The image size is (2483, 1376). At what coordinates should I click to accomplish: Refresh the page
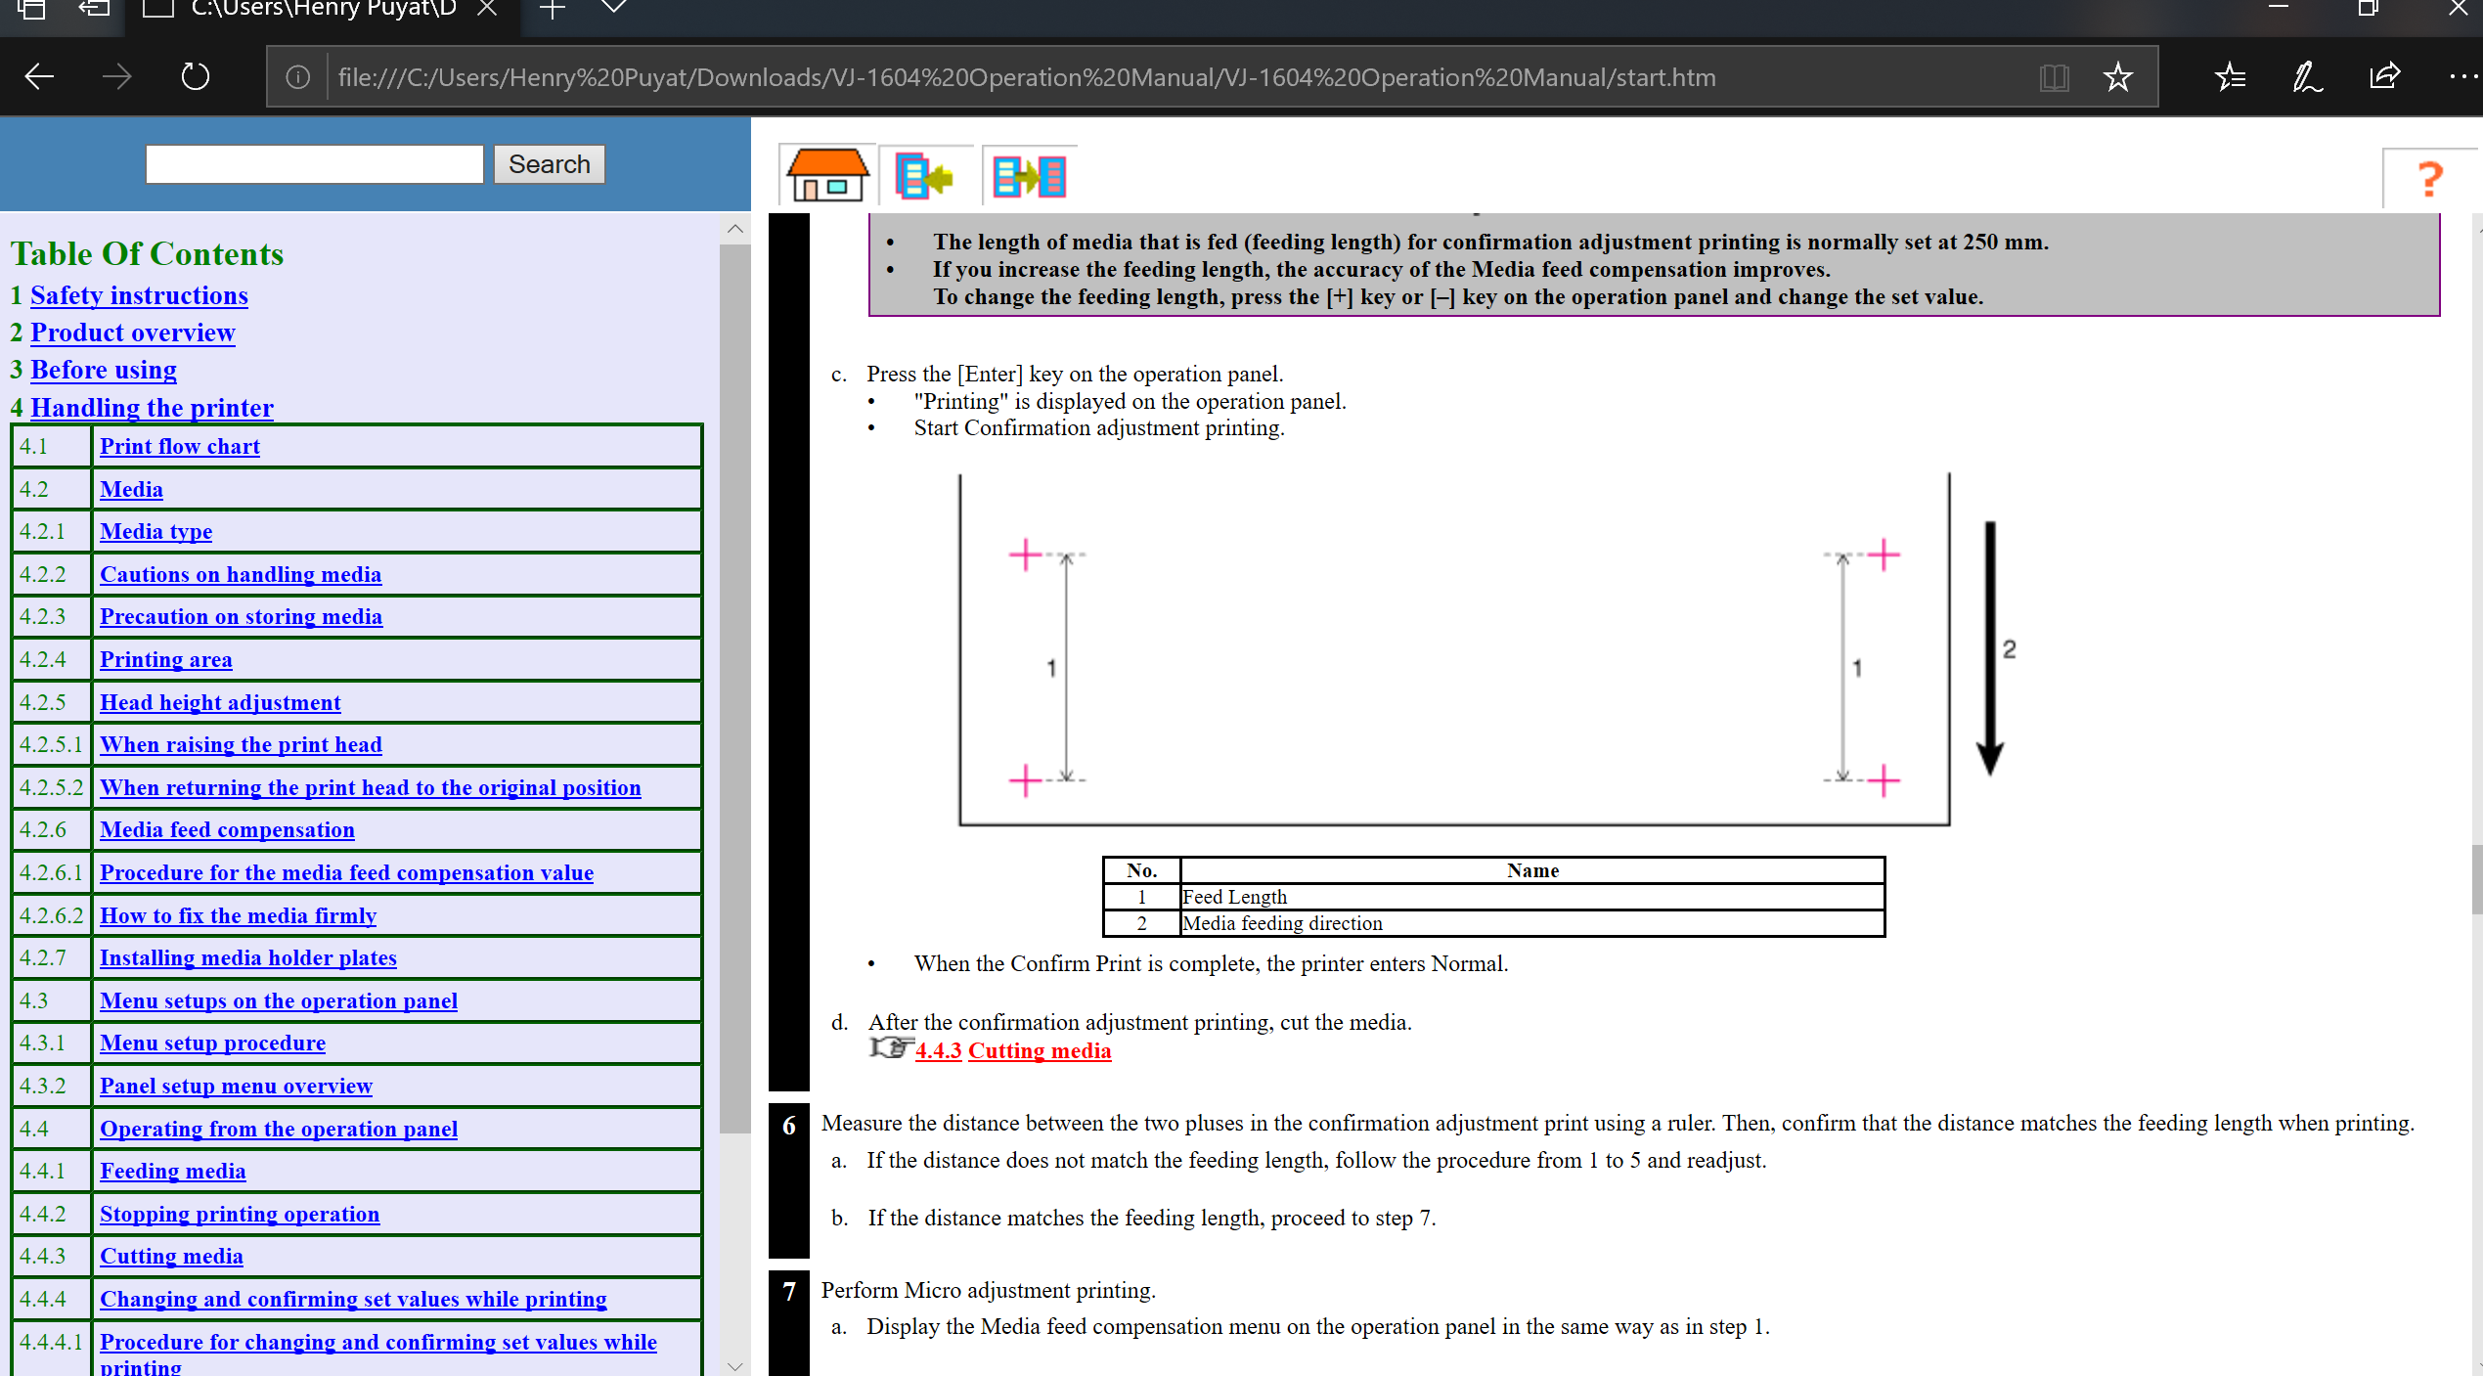point(196,76)
